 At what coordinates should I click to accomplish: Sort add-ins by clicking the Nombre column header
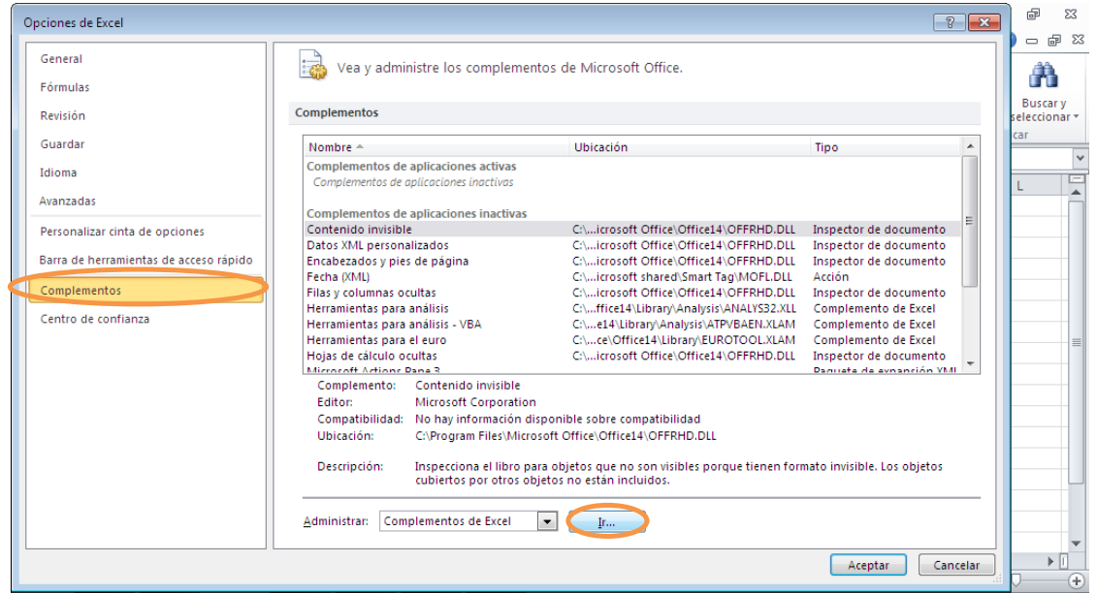click(329, 146)
